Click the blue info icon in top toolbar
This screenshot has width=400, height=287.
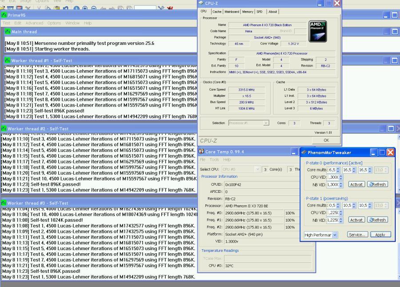point(76,8)
